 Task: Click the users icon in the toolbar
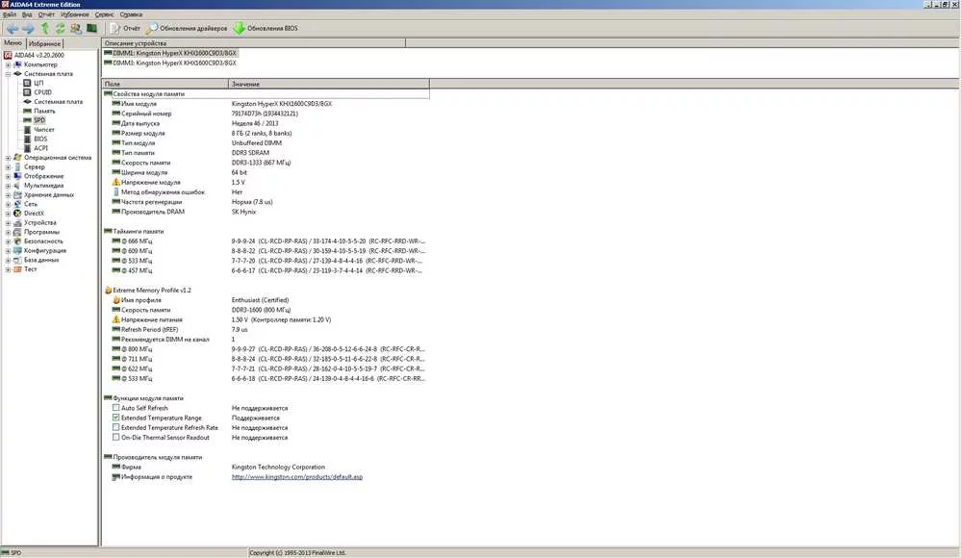(75, 28)
